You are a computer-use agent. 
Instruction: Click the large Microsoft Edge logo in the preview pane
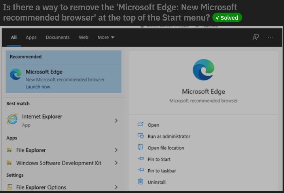(203, 70)
